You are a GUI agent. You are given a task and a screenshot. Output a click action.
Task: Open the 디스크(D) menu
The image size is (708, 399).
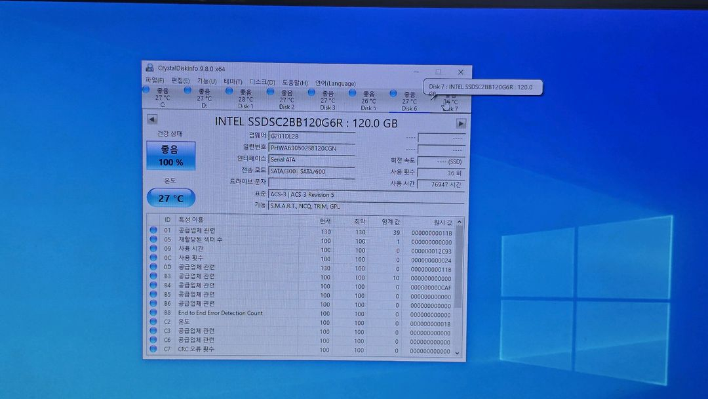[262, 82]
